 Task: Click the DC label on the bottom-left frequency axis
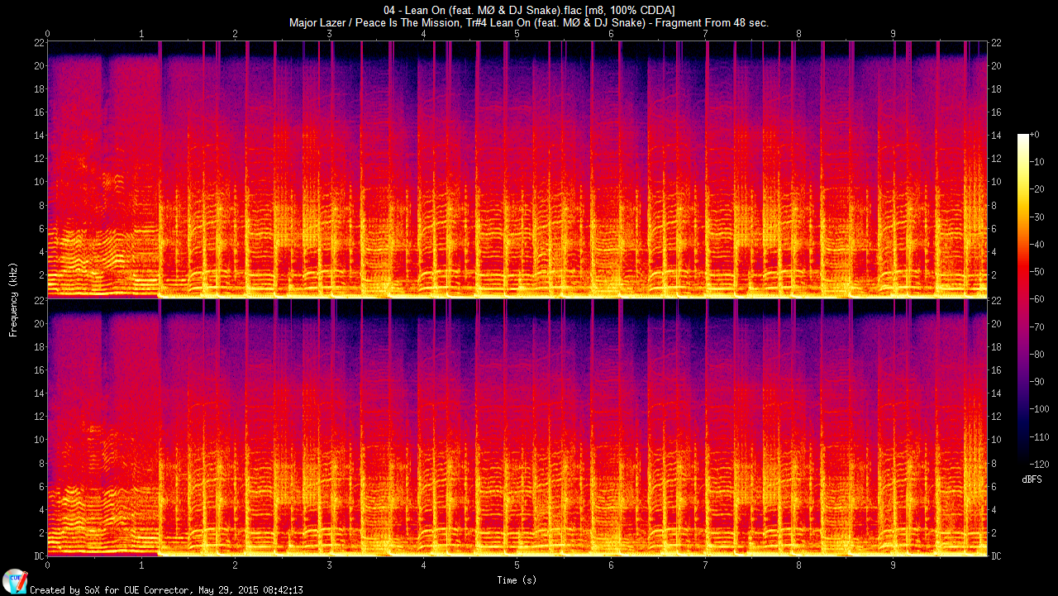click(36, 556)
